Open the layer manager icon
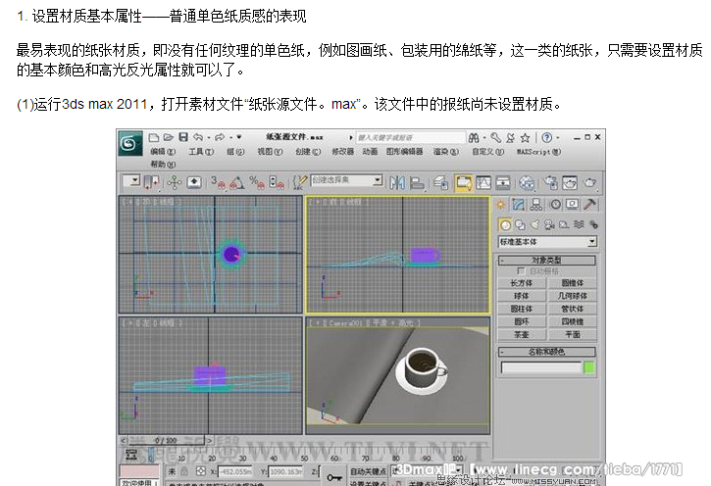The height and width of the screenshot is (486, 711). (x=440, y=182)
